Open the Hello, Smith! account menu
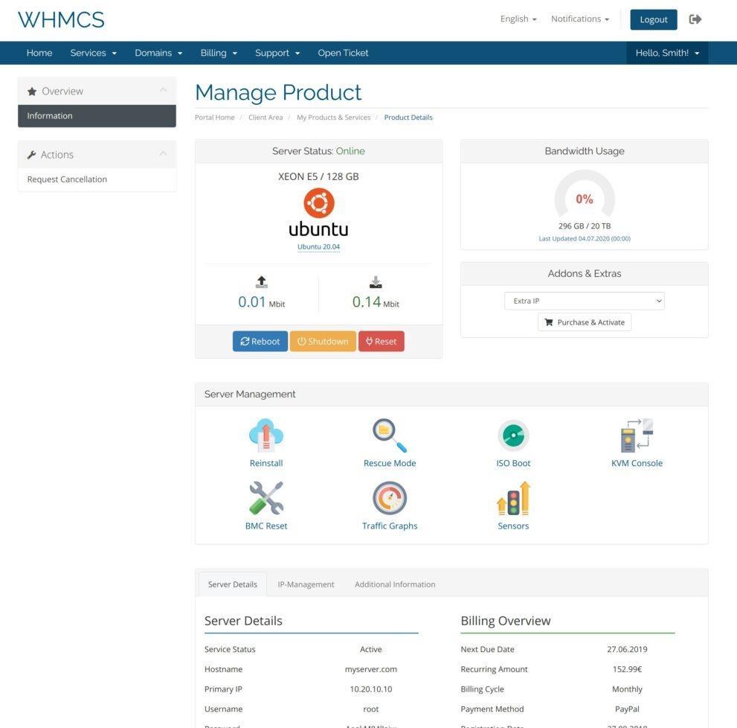This screenshot has width=737, height=728. pos(667,53)
